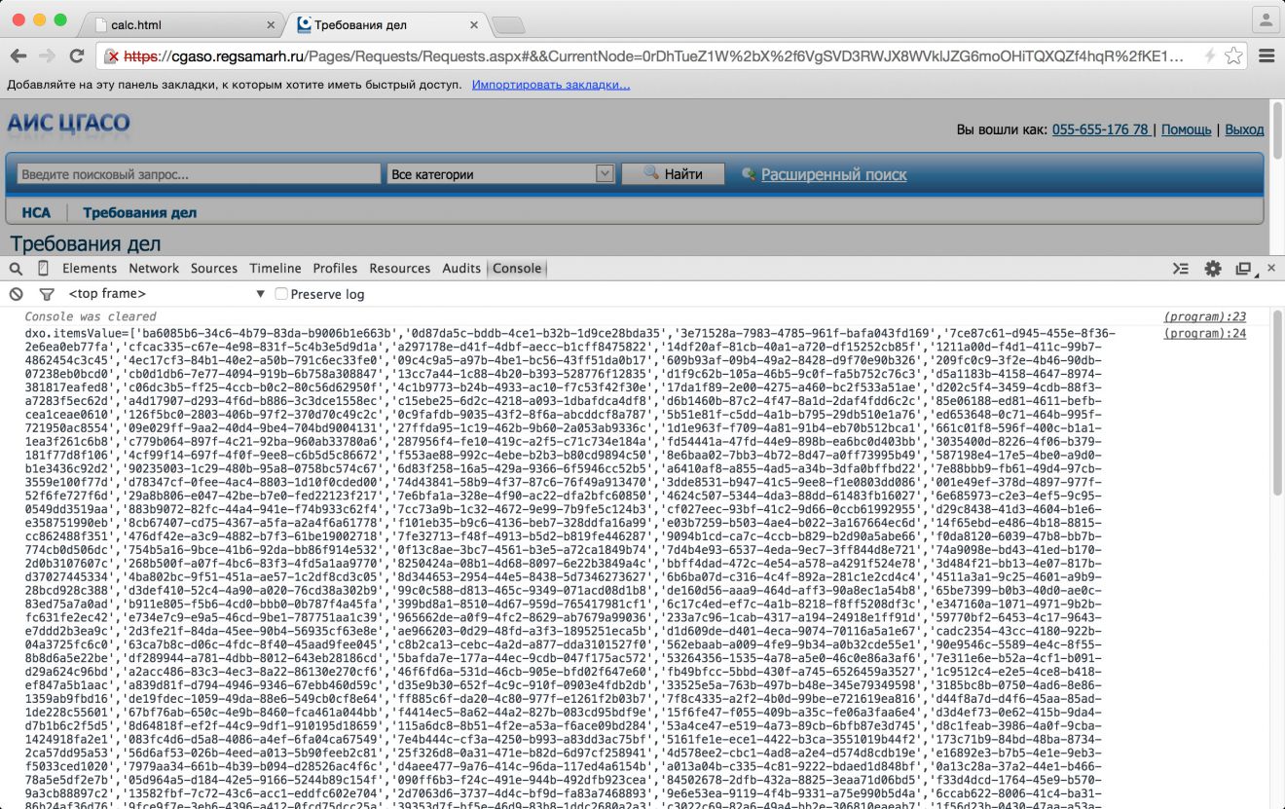
Task: Open user link 055-655-176 78
Action: (x=1100, y=129)
